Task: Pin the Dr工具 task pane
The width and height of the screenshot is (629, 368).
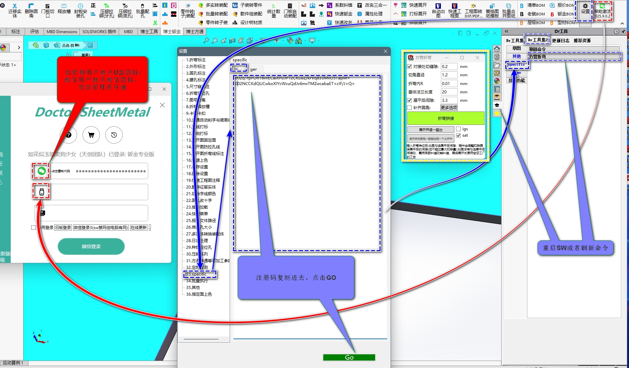Action: (623, 31)
